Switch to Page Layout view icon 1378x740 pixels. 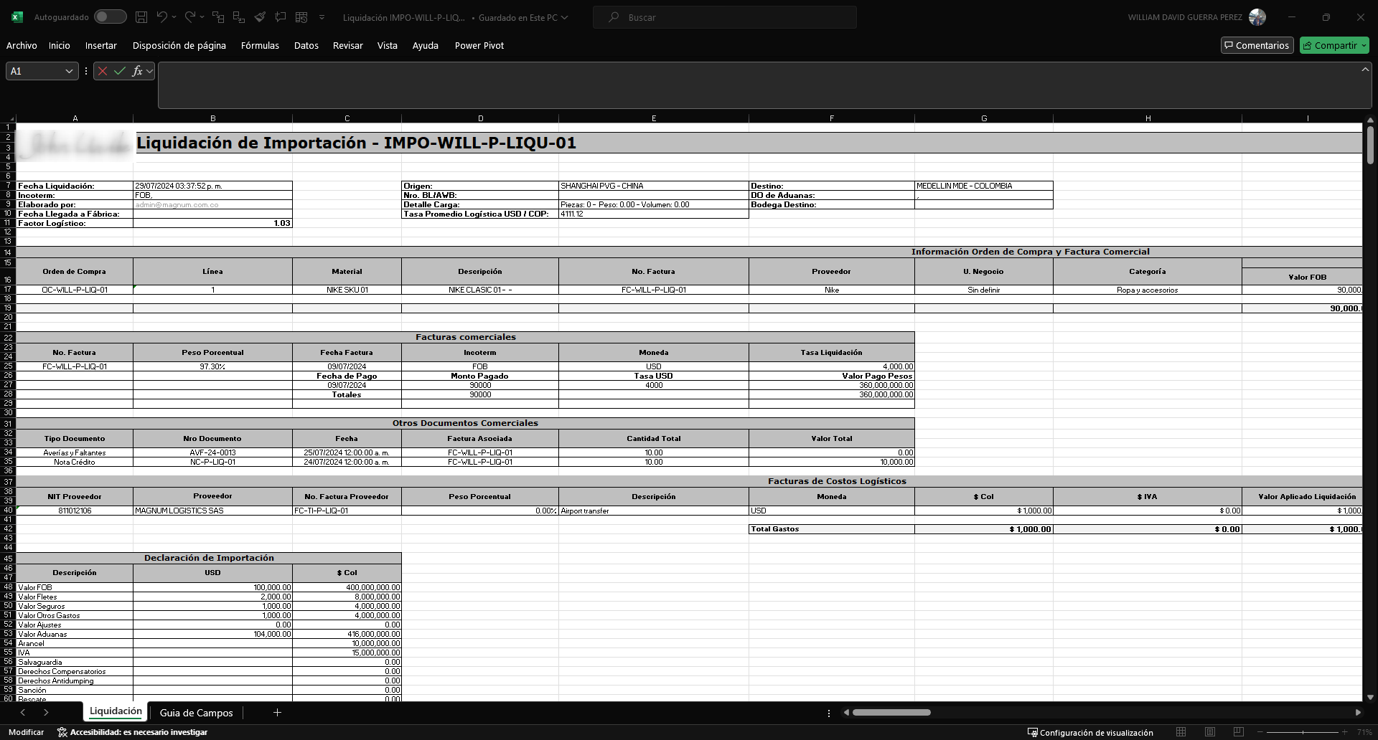tap(1210, 732)
